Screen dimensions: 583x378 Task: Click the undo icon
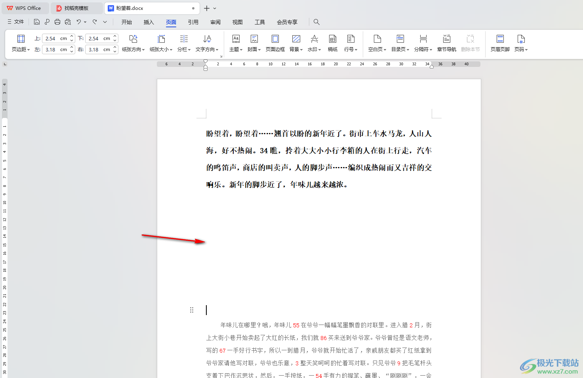[x=79, y=22]
